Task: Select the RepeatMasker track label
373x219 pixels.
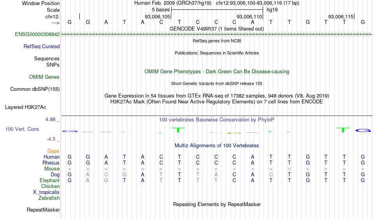Action: (43, 210)
